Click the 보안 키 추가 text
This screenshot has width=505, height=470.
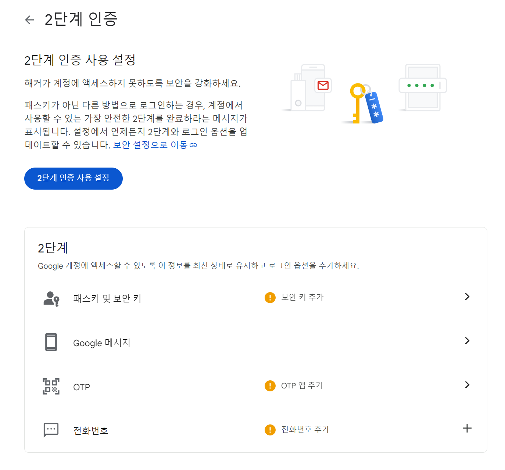302,297
